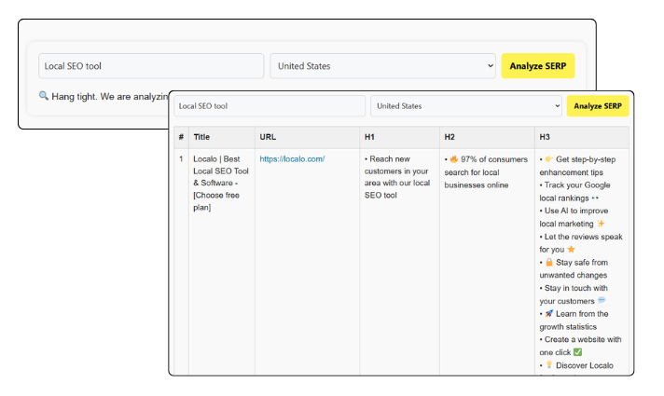Click star emoji after 'for you'
The height and width of the screenshot is (396, 664).
[x=572, y=249]
